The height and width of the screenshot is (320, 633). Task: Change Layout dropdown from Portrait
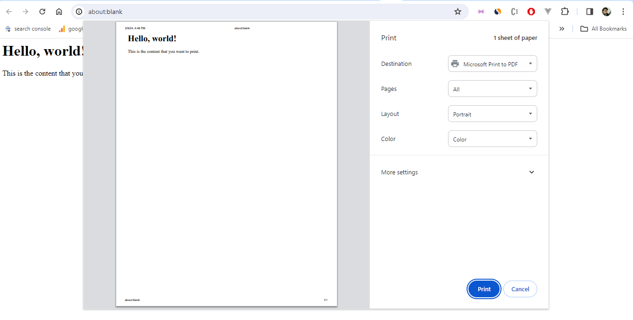pos(492,114)
